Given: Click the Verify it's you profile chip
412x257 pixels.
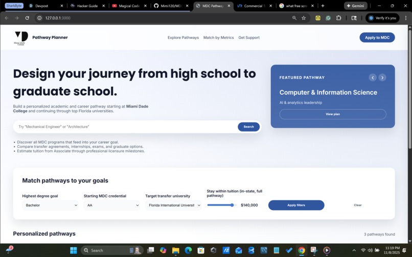Looking at the screenshot, I should pos(382,18).
